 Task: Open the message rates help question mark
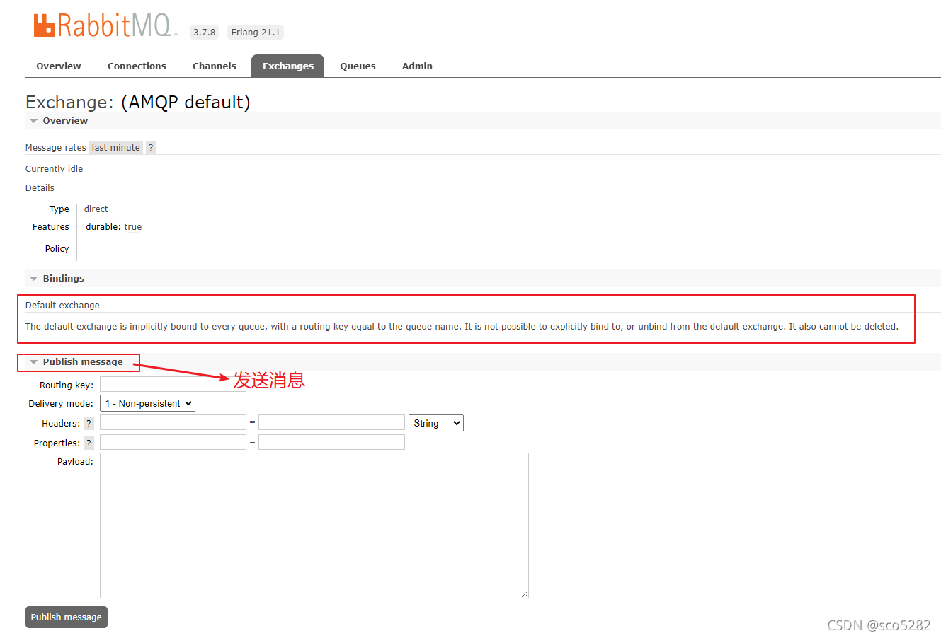(151, 148)
